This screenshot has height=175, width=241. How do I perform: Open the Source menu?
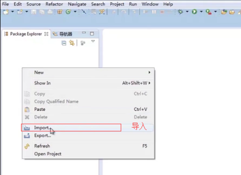(33, 4)
